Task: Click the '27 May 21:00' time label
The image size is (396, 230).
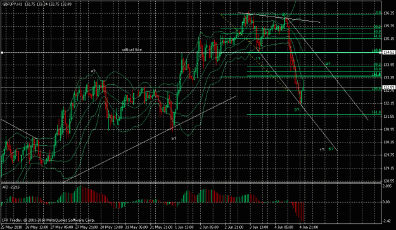Action: pos(86,227)
